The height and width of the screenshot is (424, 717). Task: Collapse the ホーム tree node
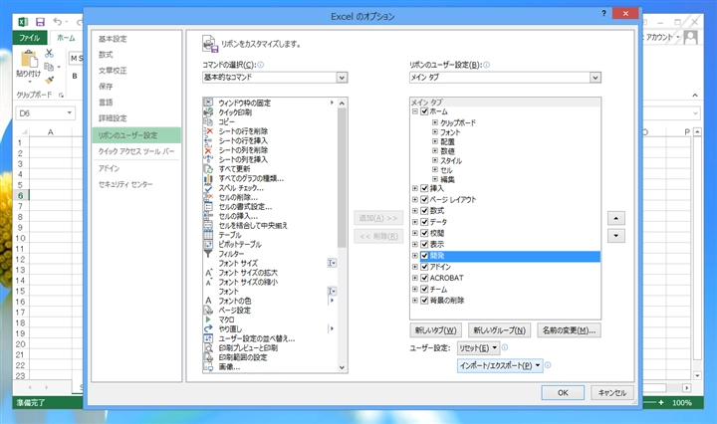414,111
